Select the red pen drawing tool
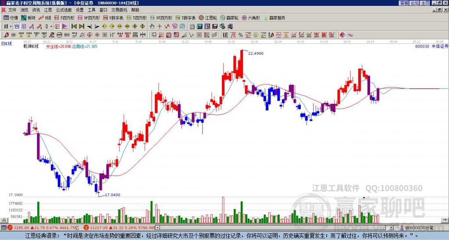 point(6,35)
